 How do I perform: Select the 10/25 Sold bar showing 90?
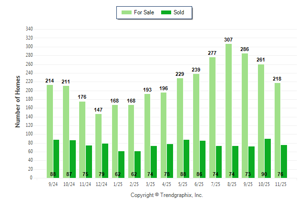(x=267, y=158)
